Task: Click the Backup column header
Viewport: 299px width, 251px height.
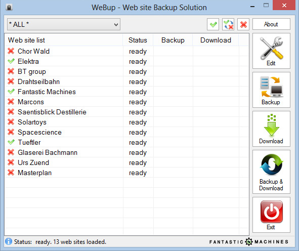Action: (x=173, y=40)
